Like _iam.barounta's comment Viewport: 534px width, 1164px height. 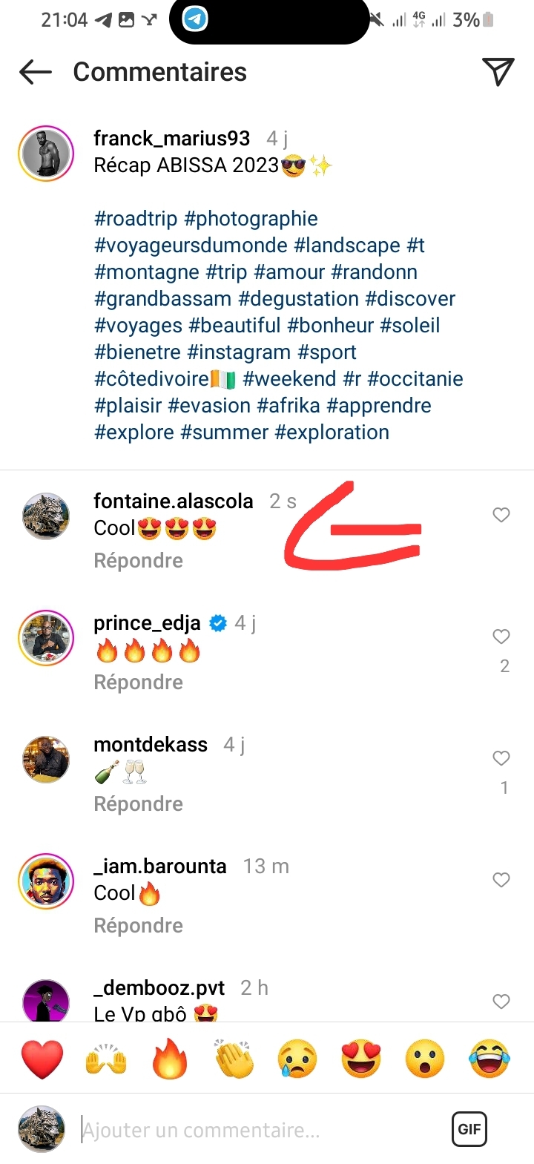coord(501,880)
